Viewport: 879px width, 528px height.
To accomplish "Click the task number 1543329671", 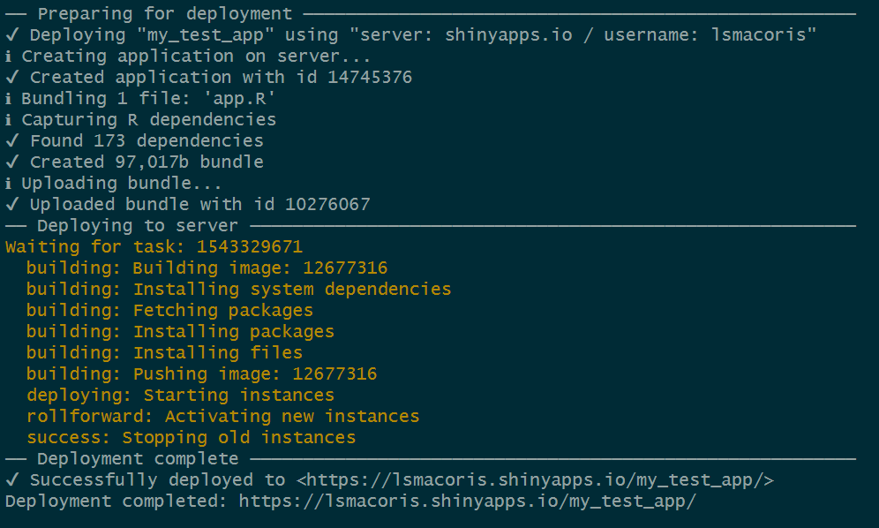I will tap(250, 247).
